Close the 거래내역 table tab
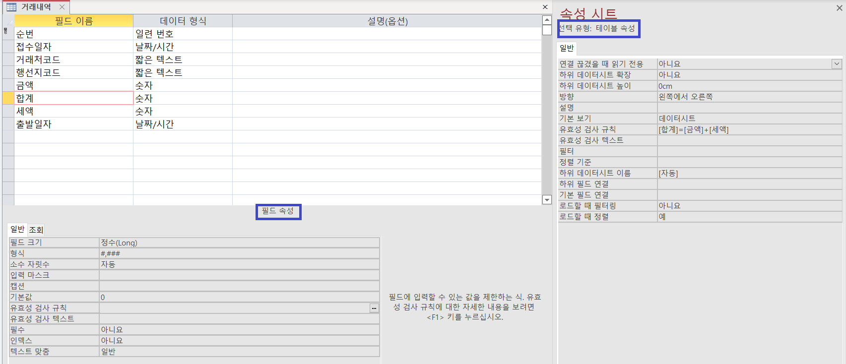Viewport: 846px width, 364px height. [62, 7]
